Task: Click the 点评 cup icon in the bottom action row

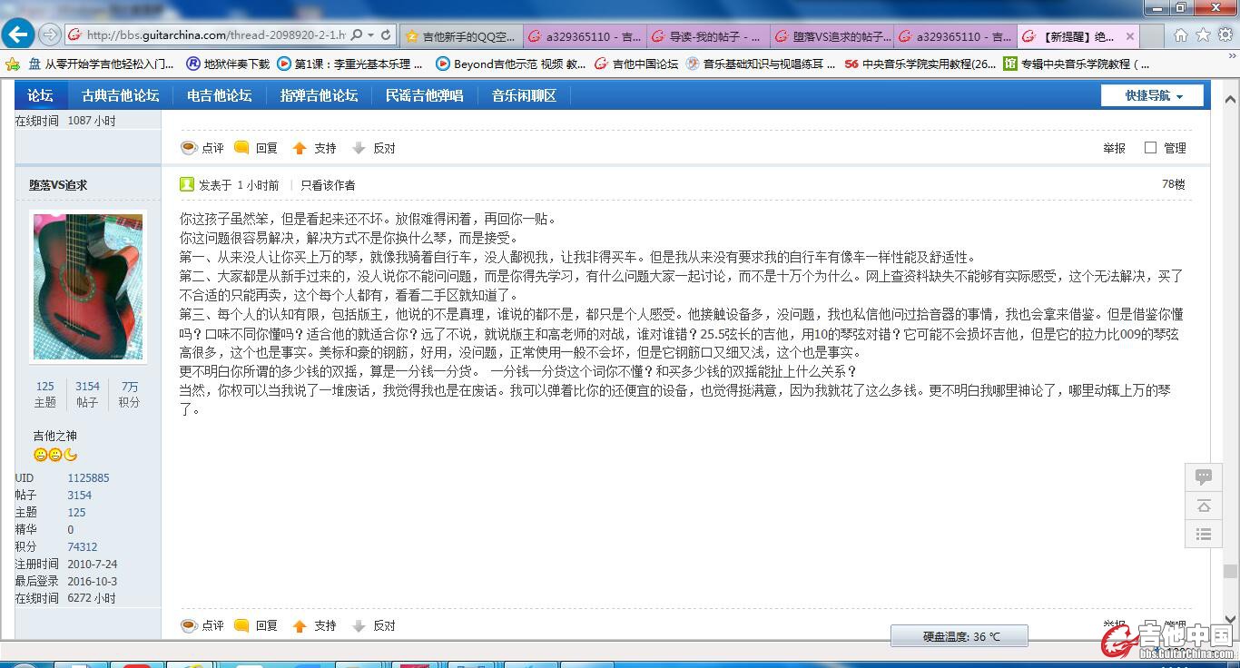Action: click(x=189, y=625)
